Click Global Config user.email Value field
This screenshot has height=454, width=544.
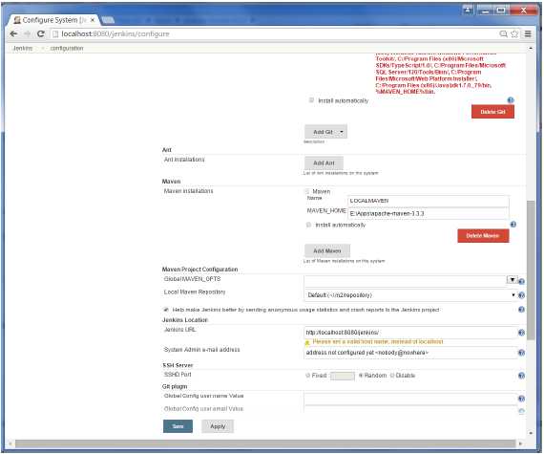tap(410, 409)
